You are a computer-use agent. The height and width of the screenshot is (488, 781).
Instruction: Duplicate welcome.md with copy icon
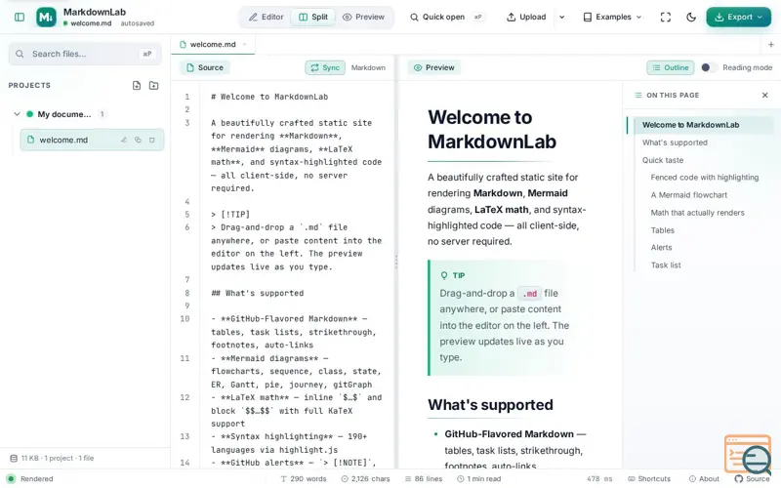(138, 140)
